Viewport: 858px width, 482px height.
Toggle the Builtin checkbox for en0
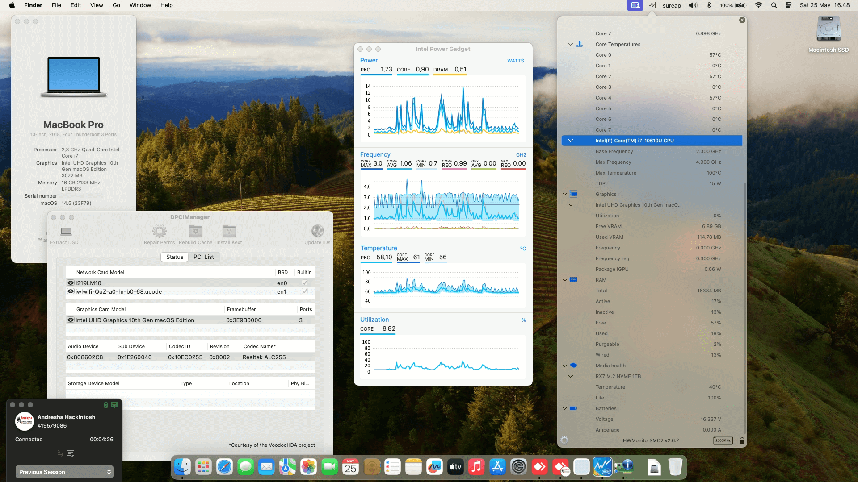click(304, 283)
